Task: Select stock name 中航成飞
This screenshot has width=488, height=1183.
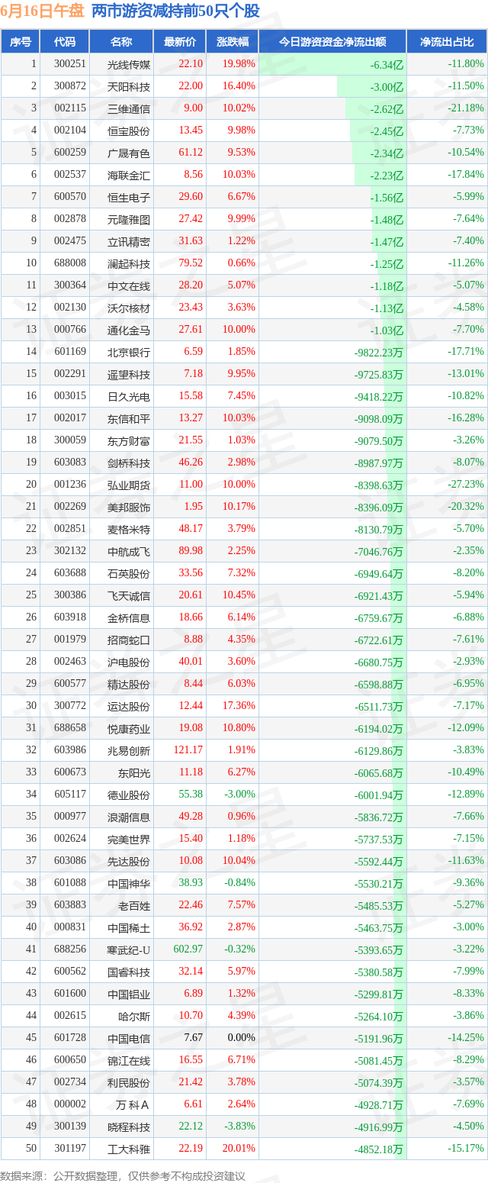Action: (x=129, y=551)
